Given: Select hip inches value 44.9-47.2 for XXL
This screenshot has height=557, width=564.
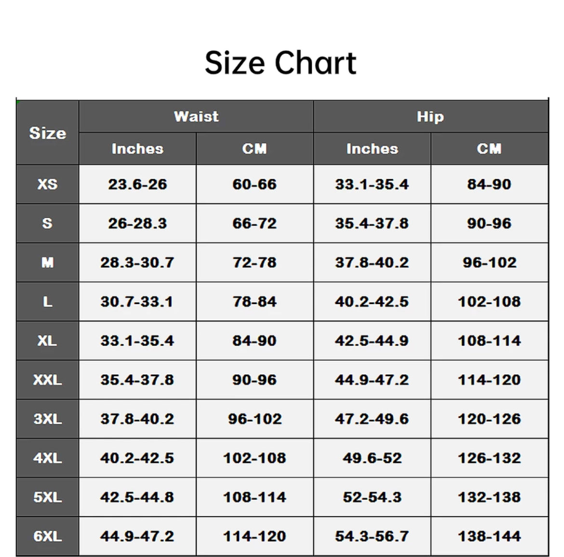Looking at the screenshot, I should [x=372, y=380].
